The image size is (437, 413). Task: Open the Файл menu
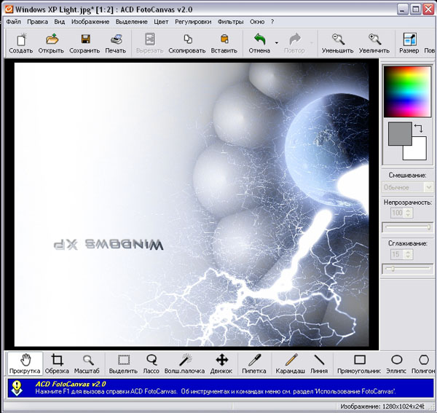pos(13,22)
